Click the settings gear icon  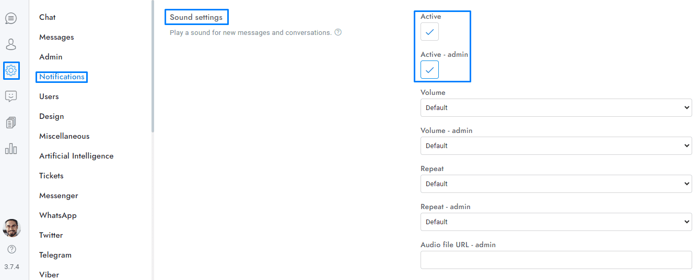coord(11,70)
